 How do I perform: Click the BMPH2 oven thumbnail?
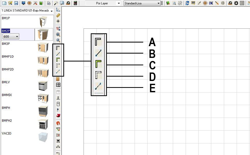43,124
